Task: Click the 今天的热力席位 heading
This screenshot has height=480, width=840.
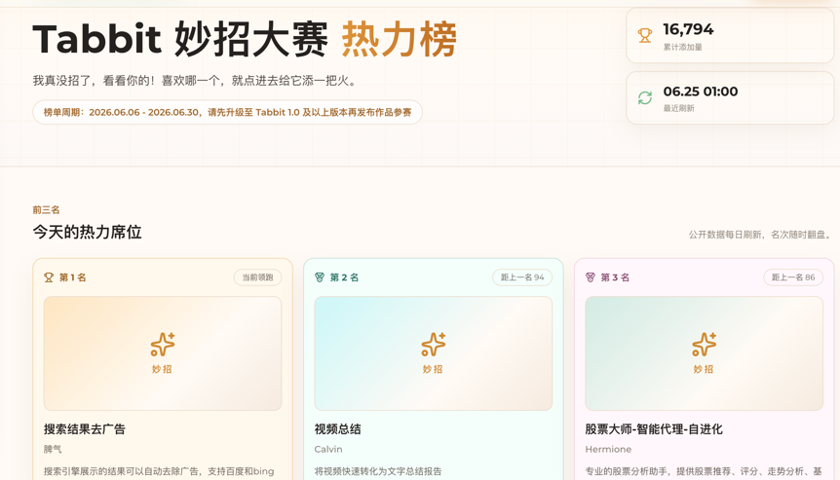Action: click(88, 233)
